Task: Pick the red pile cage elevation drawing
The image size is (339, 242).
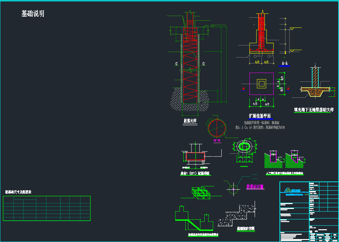Action: tap(190, 65)
